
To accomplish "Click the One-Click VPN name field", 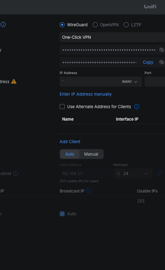I will pos(112,37).
